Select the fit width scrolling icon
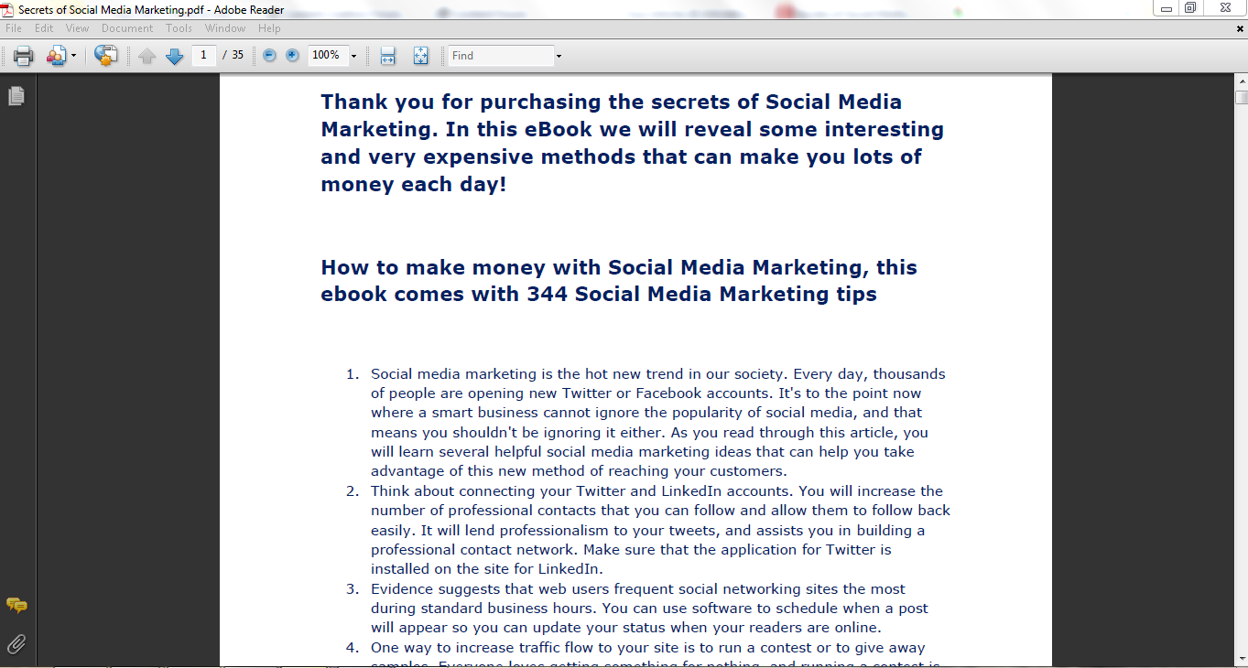Image resolution: width=1248 pixels, height=668 pixels. 387,56
